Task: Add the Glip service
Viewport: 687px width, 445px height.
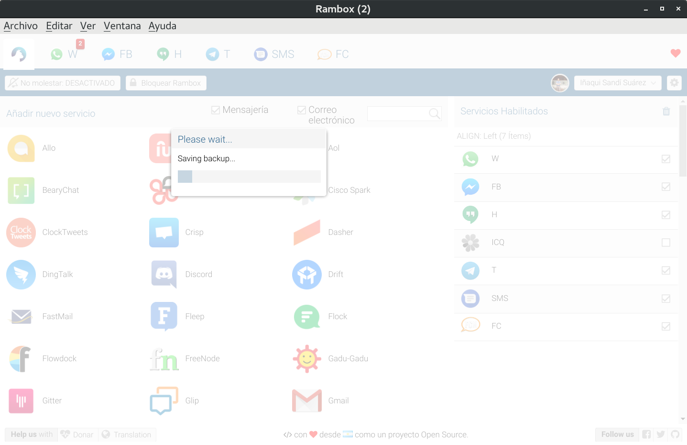Action: point(164,401)
